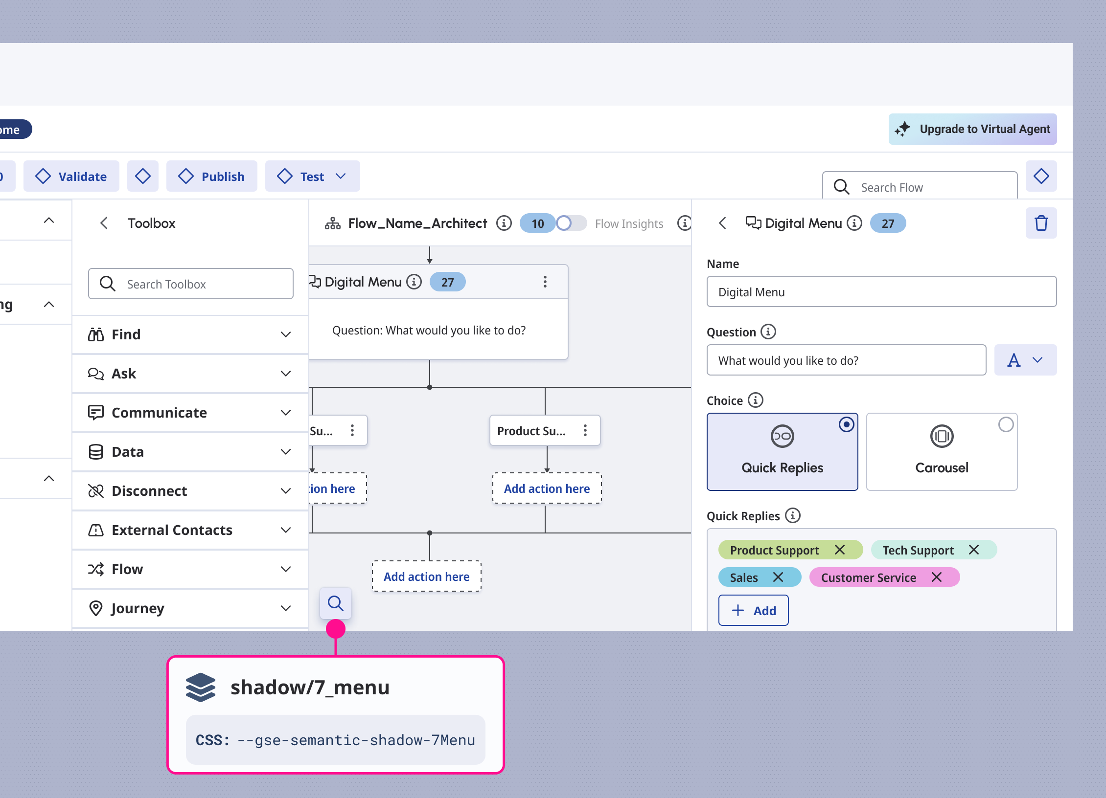This screenshot has height=798, width=1106.
Task: Click the canvas magnifier search button
Action: click(335, 603)
